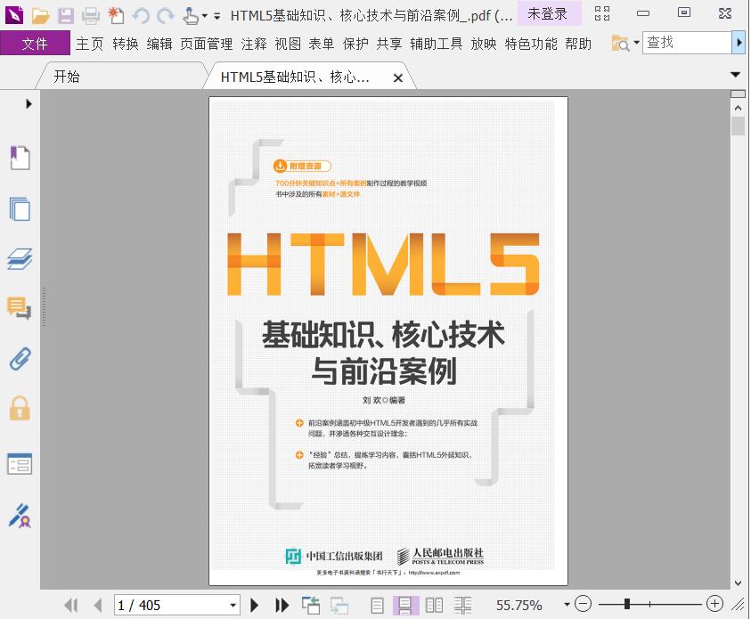Click the open file folder icon

[x=41, y=16]
